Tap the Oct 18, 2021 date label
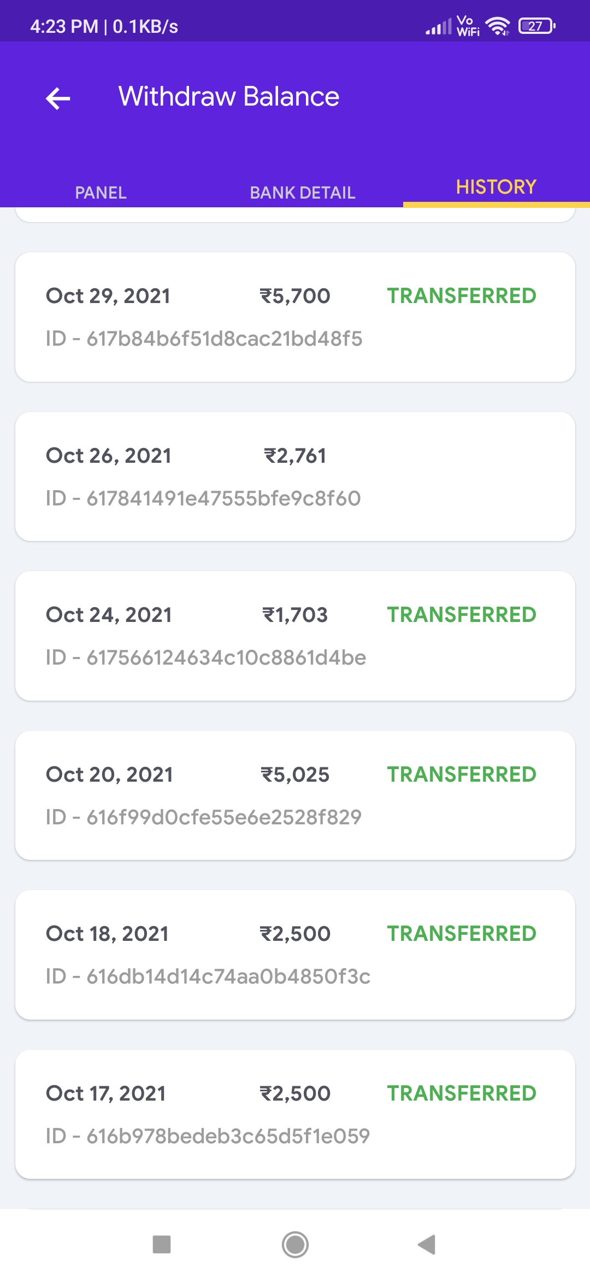 pyautogui.click(x=108, y=934)
